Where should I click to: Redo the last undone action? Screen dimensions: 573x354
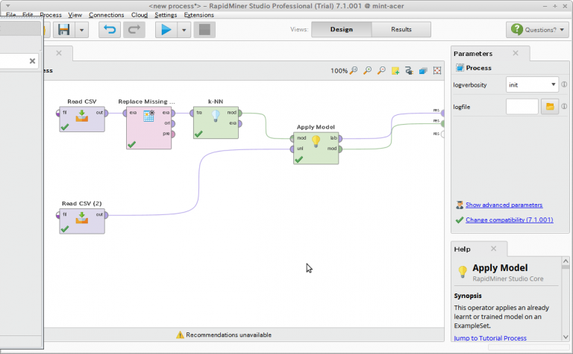(134, 30)
